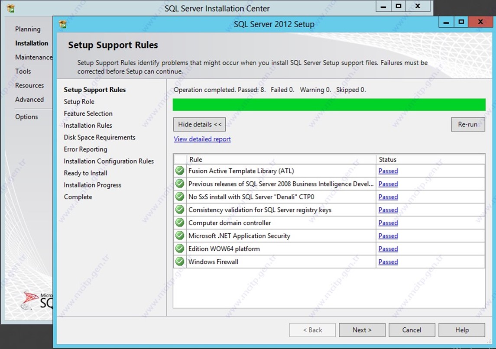Select Maintenance in Installation Center sidebar
This screenshot has width=496, height=349.
pyautogui.click(x=33, y=57)
